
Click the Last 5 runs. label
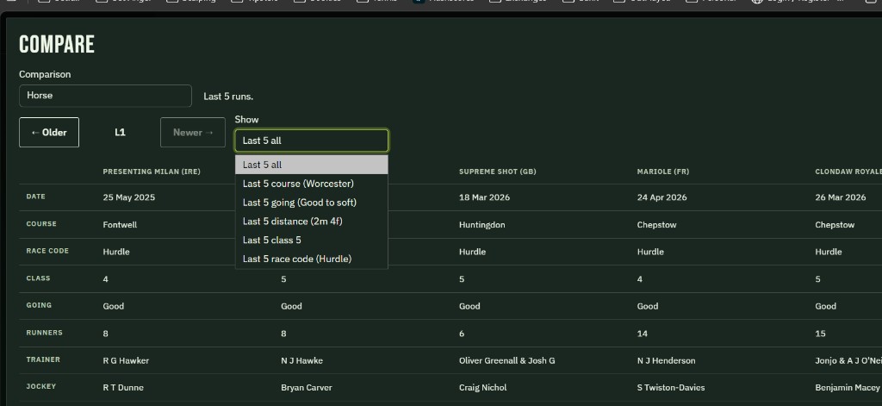(x=228, y=97)
